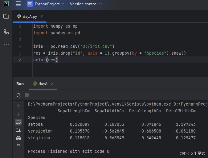
Task: Print the console output
Action: (18, 138)
